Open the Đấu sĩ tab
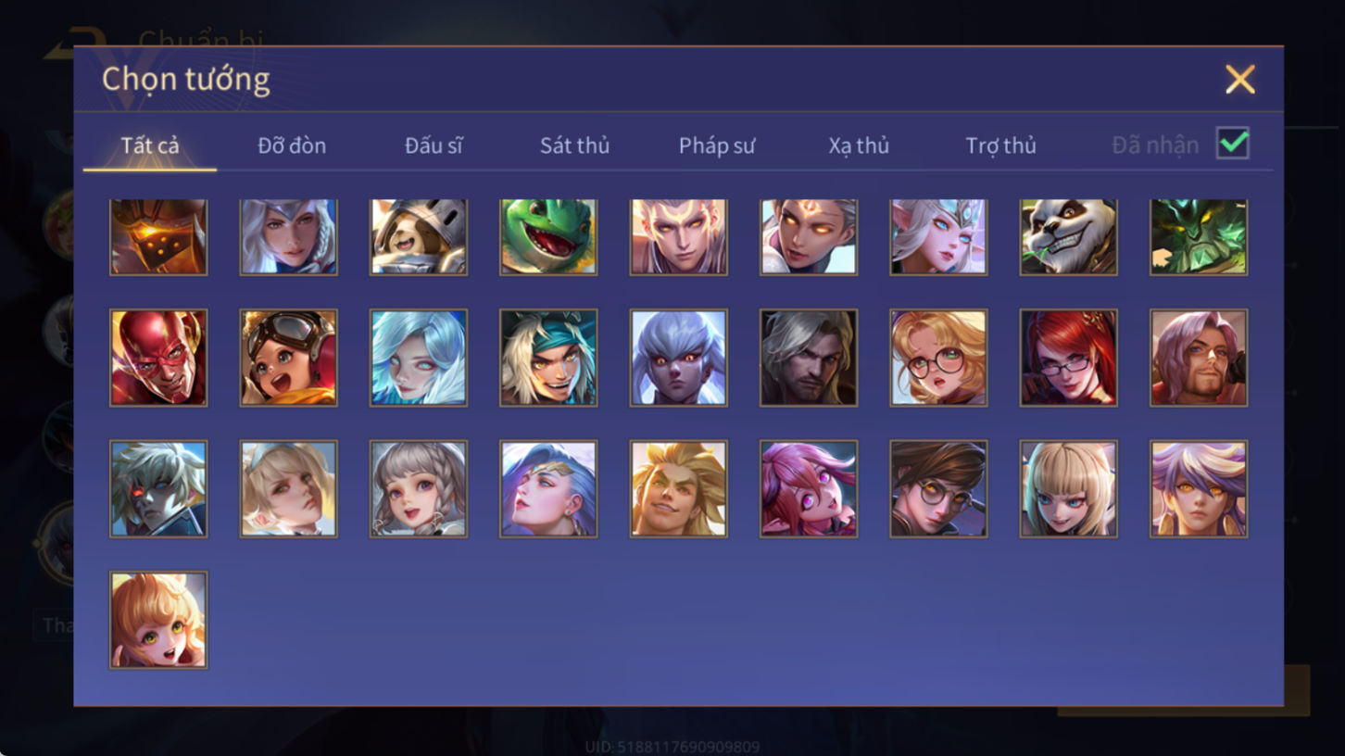1345x756 pixels. tap(434, 145)
